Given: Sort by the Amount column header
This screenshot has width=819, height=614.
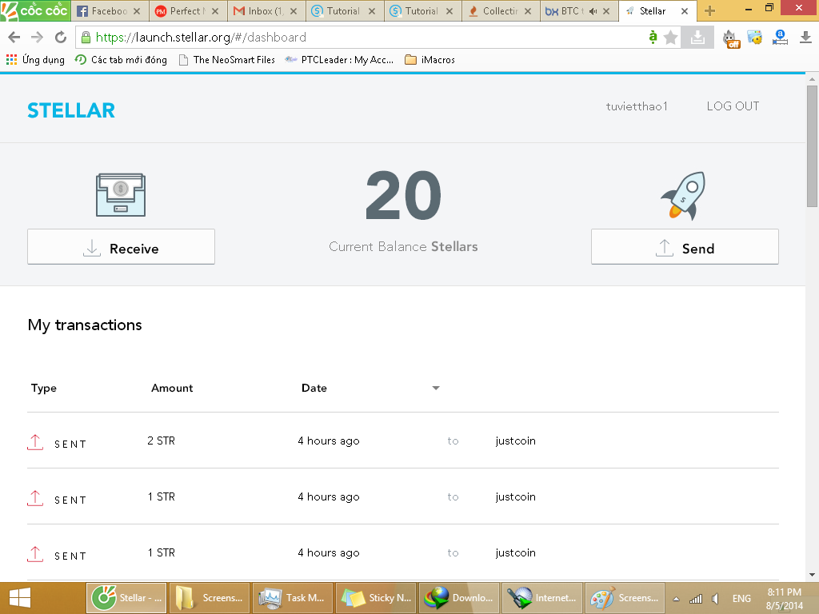Looking at the screenshot, I should point(172,388).
